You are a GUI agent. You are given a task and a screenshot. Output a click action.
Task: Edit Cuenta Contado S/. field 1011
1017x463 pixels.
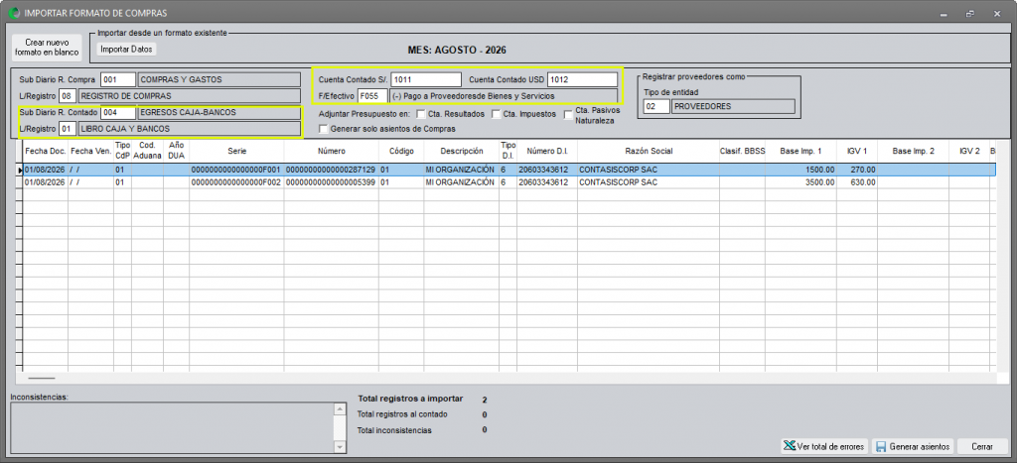[x=425, y=79]
